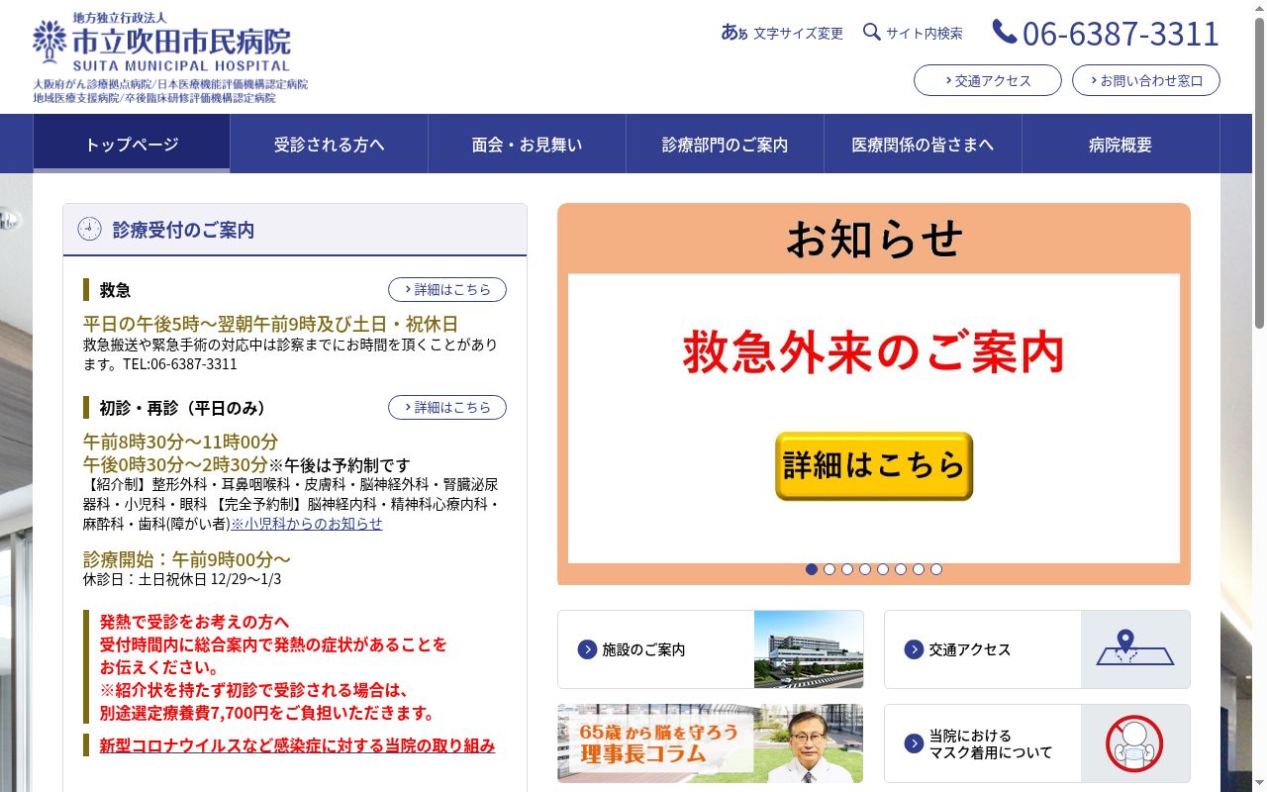Click yellow 詳細はこちら banner button
Screen dimensions: 1267x792
[x=874, y=465]
